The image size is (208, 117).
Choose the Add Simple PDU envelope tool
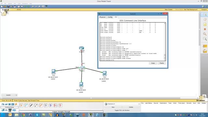(x=205, y=46)
